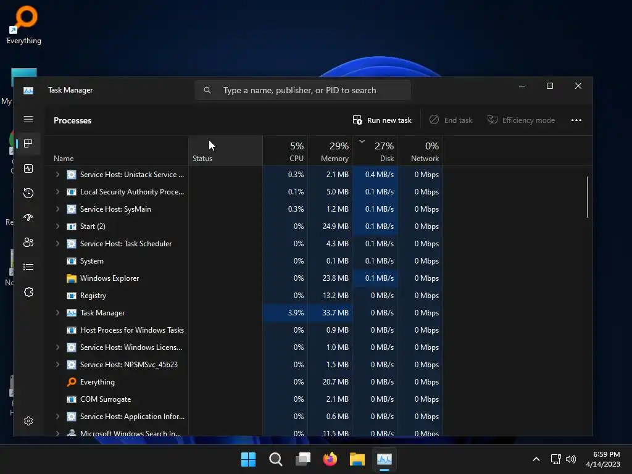The width and height of the screenshot is (632, 474).
Task: Open the Windows Start button
Action: [x=248, y=459]
